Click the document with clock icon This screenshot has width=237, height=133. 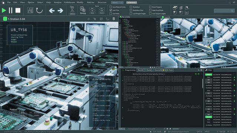click(x=187, y=8)
